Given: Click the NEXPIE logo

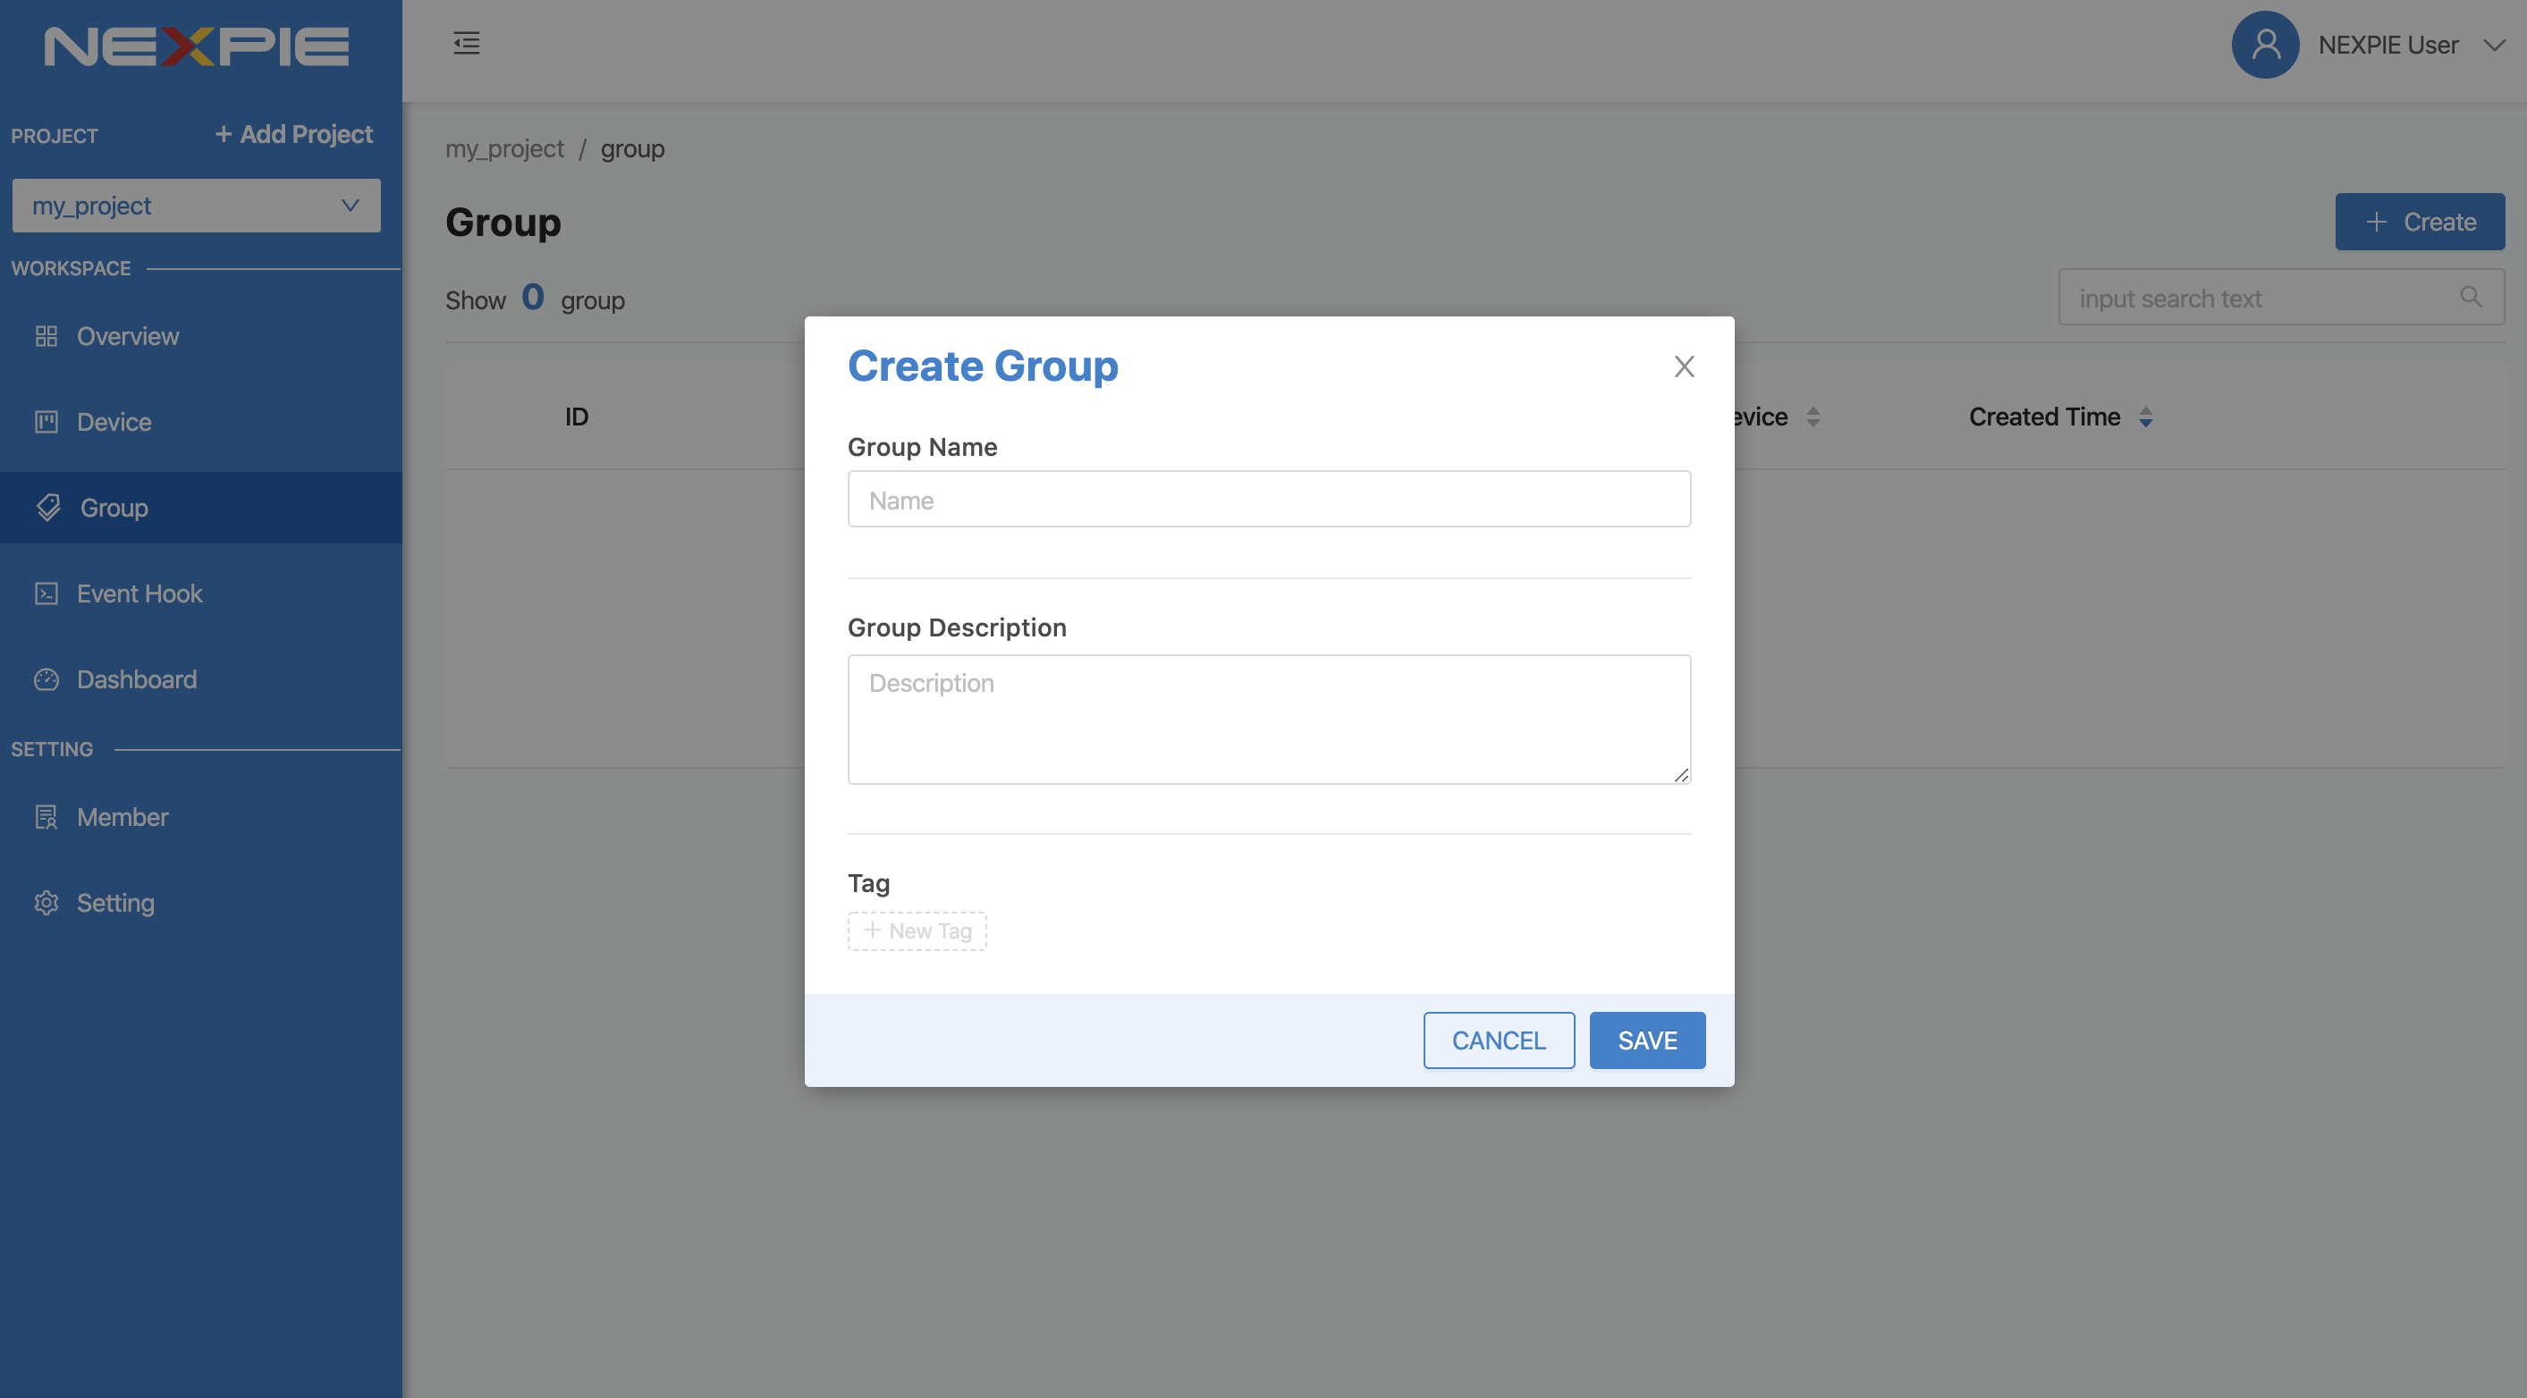Looking at the screenshot, I should pos(196,46).
